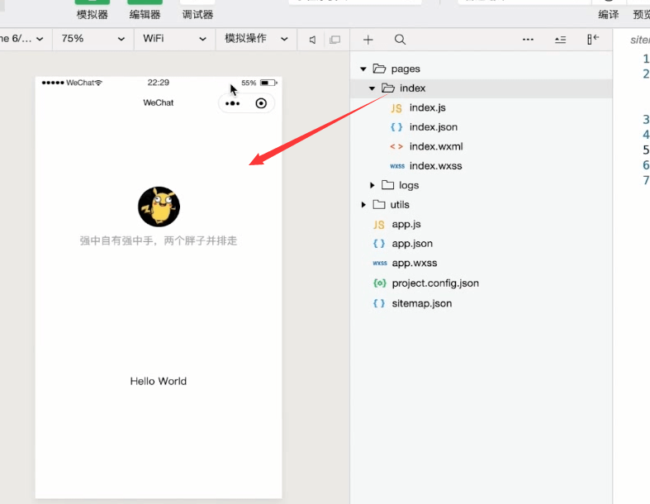Toggle the 调试器 debugger panel button
The image size is (650, 504).
197,9
